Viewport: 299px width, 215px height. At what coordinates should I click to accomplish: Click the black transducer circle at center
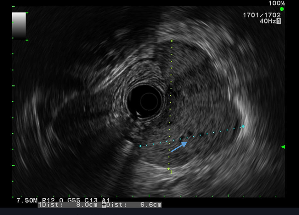pos(145,101)
